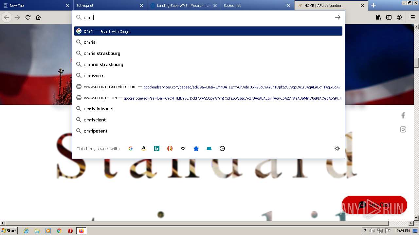Image resolution: width=419 pixels, height=235 pixels.
Task: Choose the 'omnis strasbourg' suggestion
Action: 208,53
